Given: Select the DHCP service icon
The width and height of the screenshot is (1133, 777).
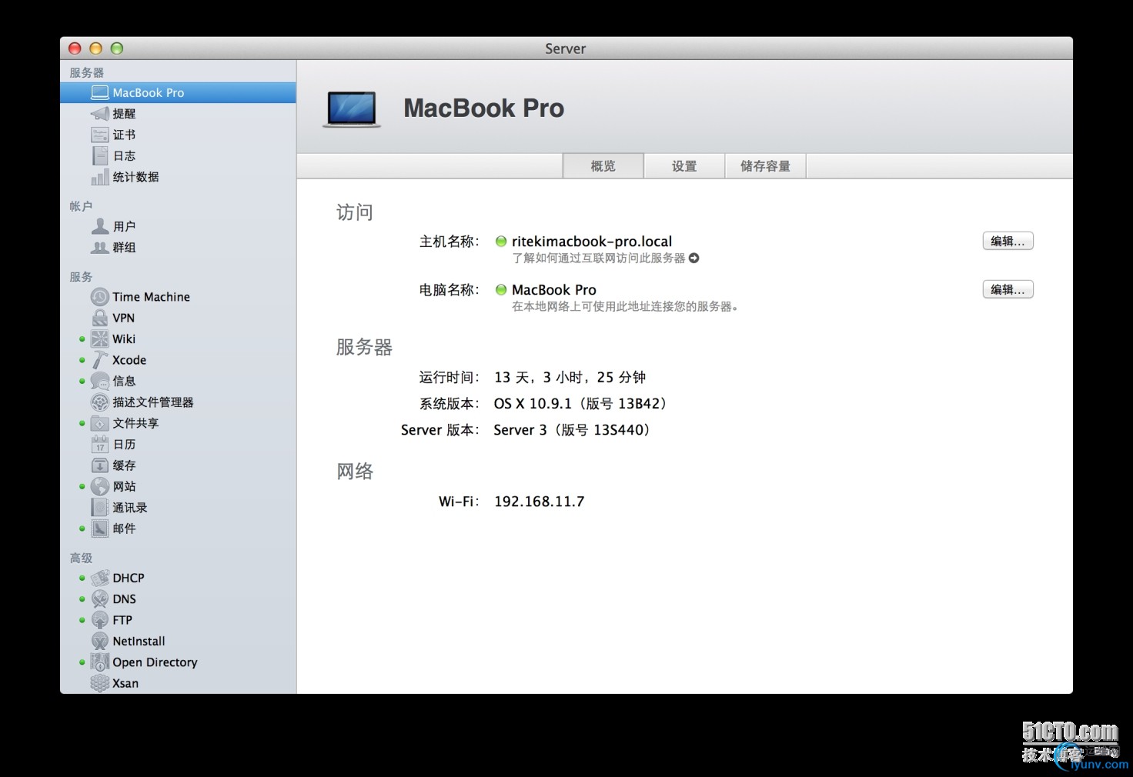Looking at the screenshot, I should coord(100,578).
